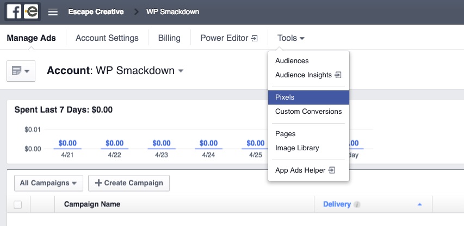
Task: Expand the Tools dropdown menu
Action: (x=291, y=38)
